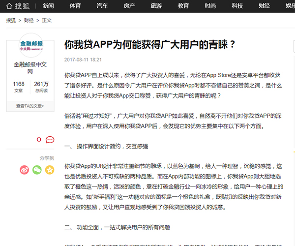Click the Sohu home house icon
Screen dimensions: 295x246
tap(9, 6)
